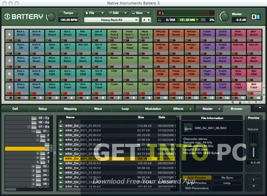
Task: Click the move cells cross-arrow icon
Action: (233, 102)
